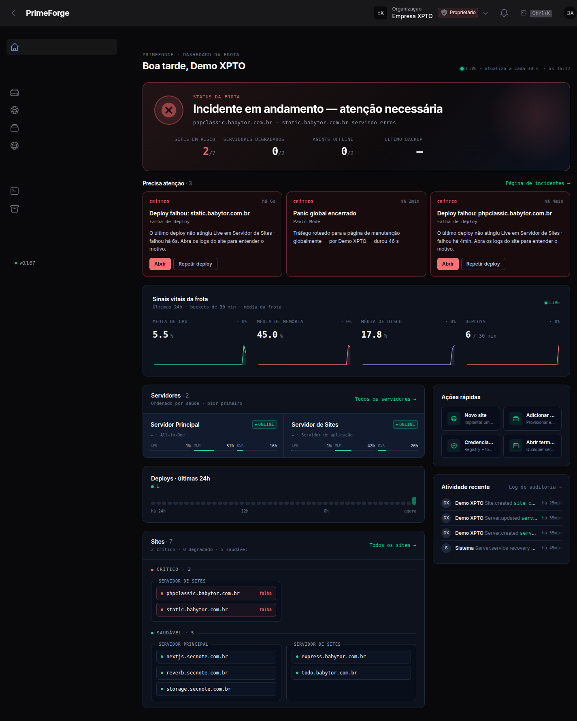This screenshot has height=721, width=577.
Task: Open the reverb.secnote.com.br site row
Action: [x=216, y=673]
